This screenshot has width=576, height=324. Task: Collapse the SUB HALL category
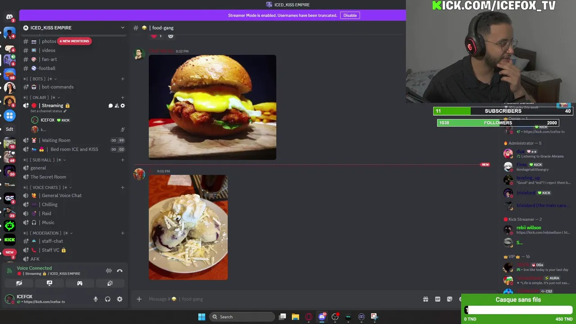click(45, 160)
